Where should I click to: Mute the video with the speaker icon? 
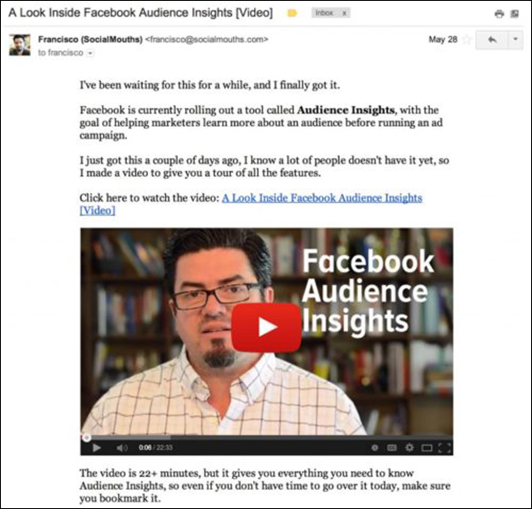(x=122, y=448)
